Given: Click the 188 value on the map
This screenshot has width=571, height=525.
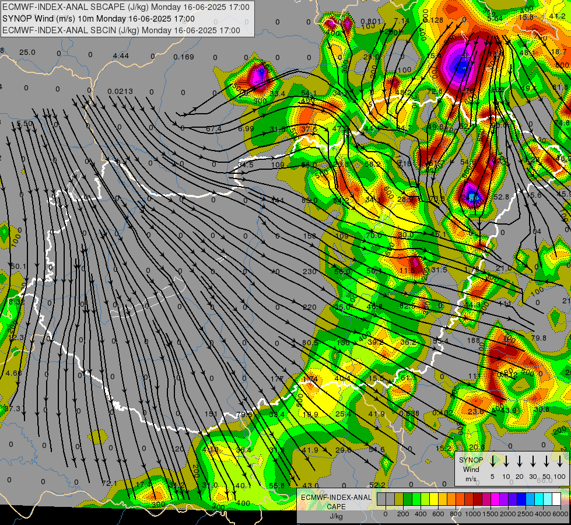Looking at the screenshot, I should coord(474,340).
